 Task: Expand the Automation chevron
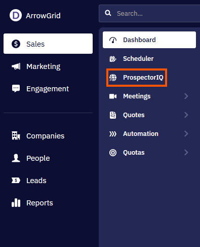pyautogui.click(x=186, y=134)
